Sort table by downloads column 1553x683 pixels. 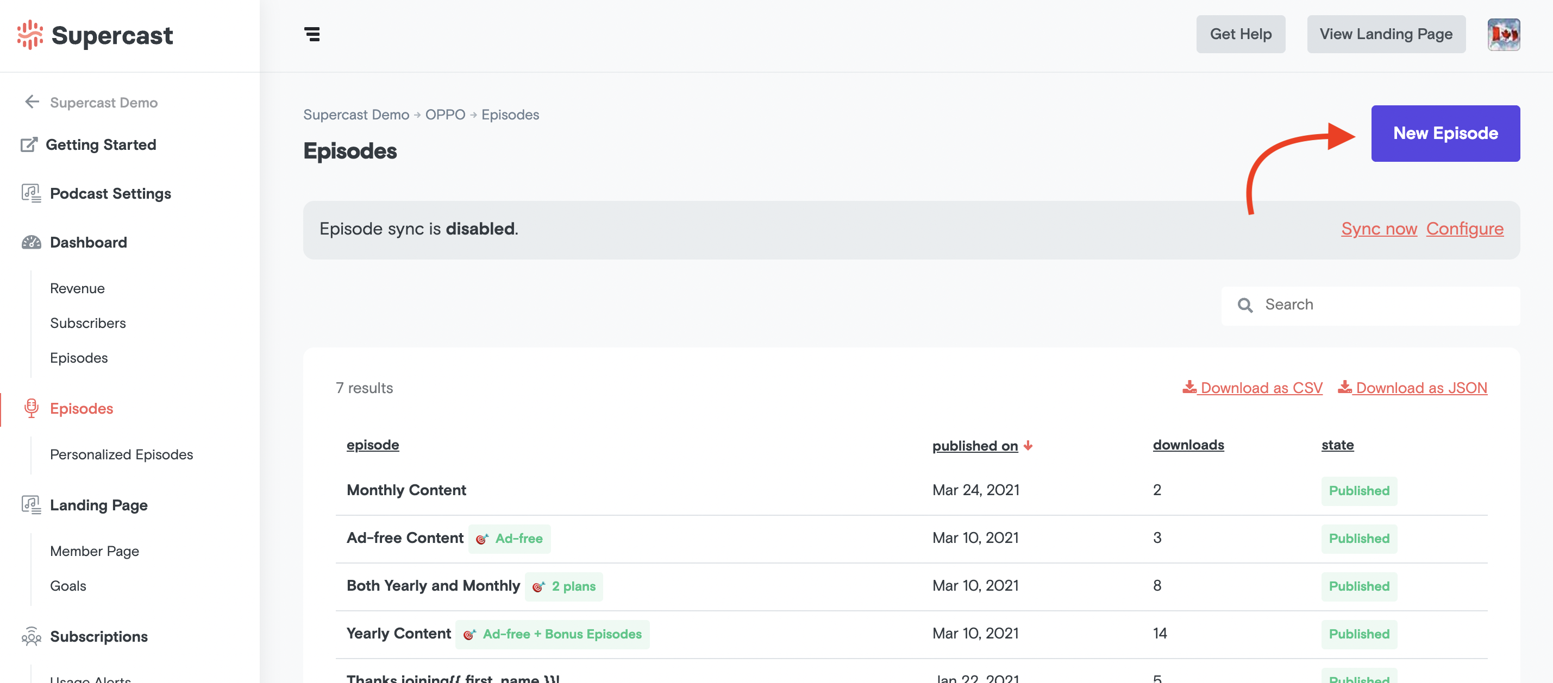(x=1188, y=445)
